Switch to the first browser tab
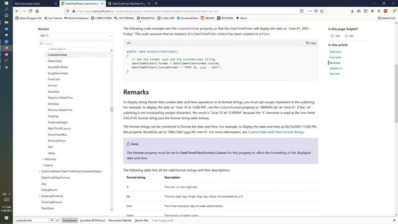 point(35,4)
